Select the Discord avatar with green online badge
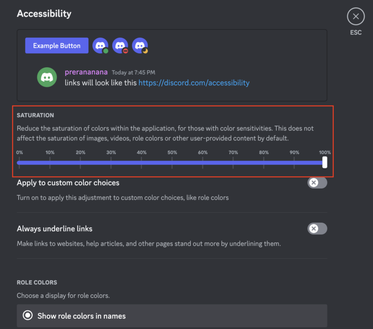 tap(100, 45)
